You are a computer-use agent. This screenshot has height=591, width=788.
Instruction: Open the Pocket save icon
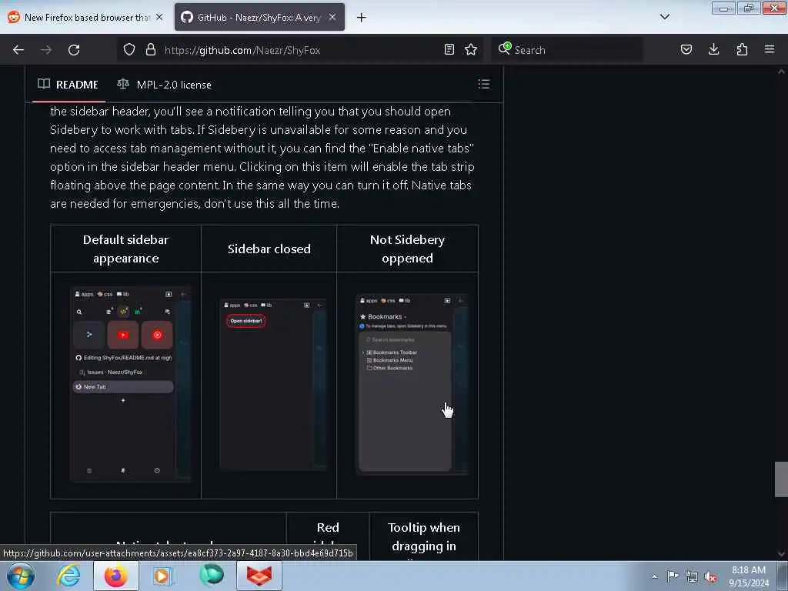pos(686,50)
